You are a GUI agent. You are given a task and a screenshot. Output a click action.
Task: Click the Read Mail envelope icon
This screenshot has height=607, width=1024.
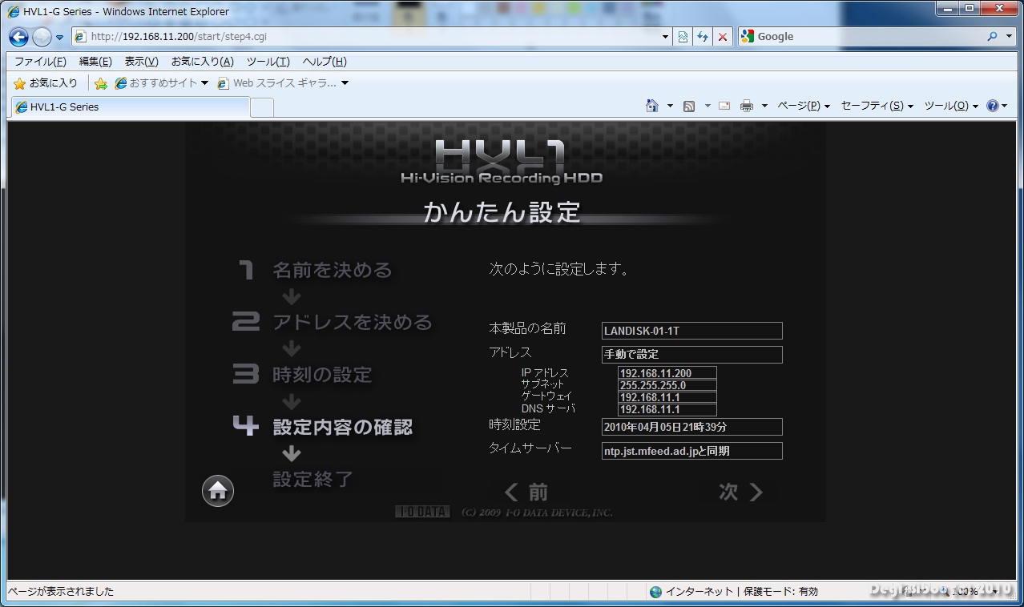click(724, 106)
